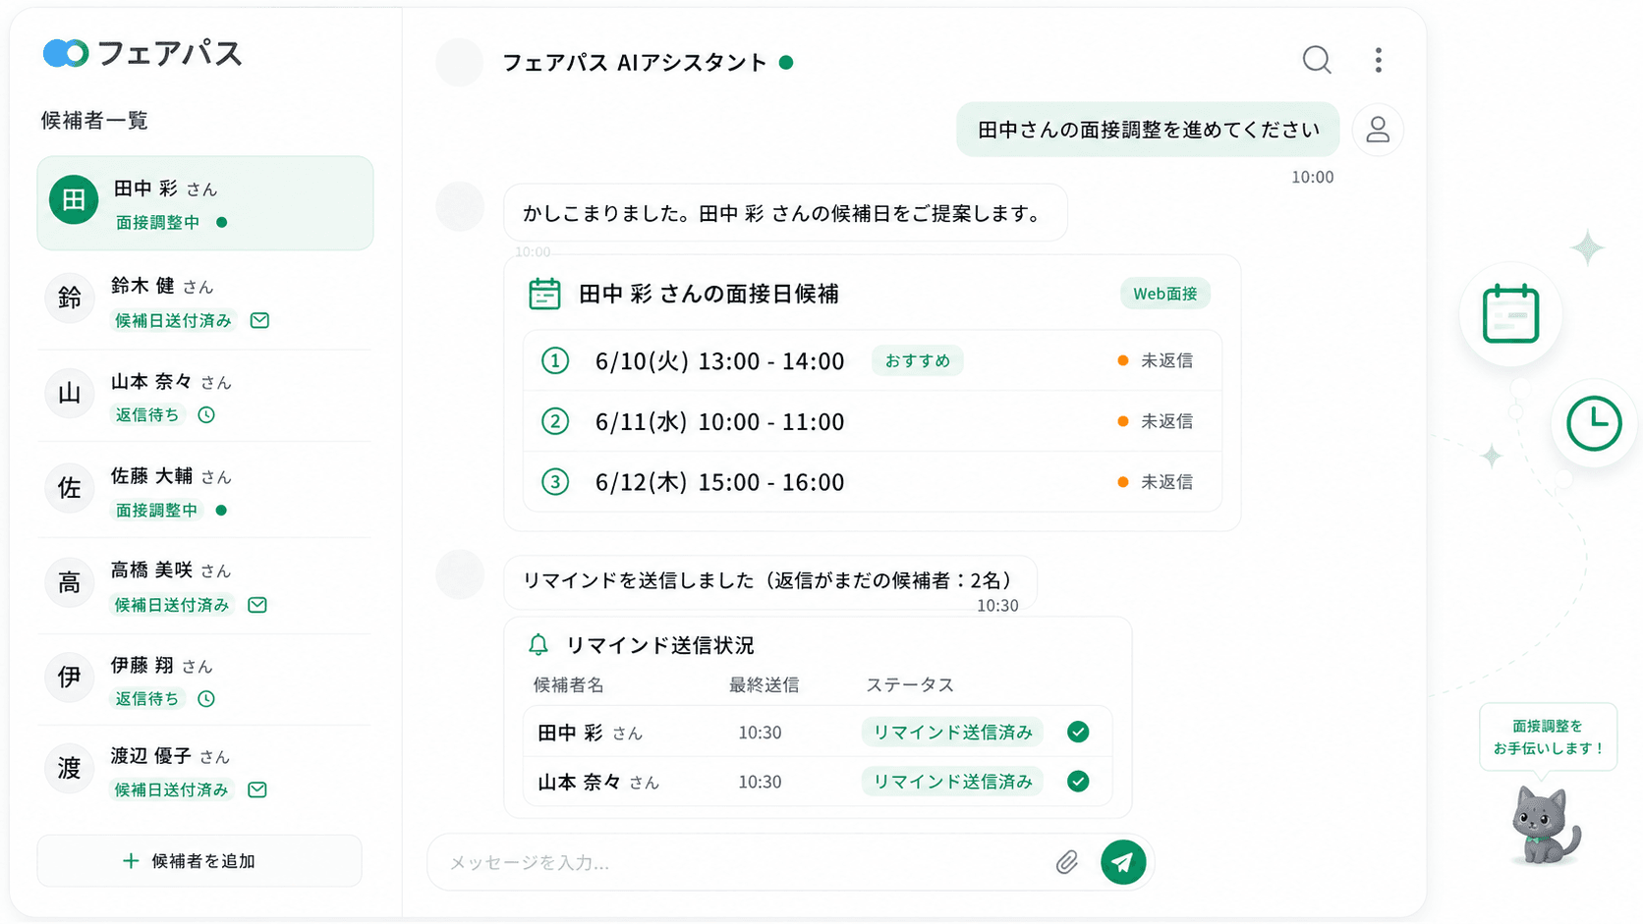This screenshot has width=1643, height=924.
Task: Click the 渡 avatar circle
Action: [70, 768]
